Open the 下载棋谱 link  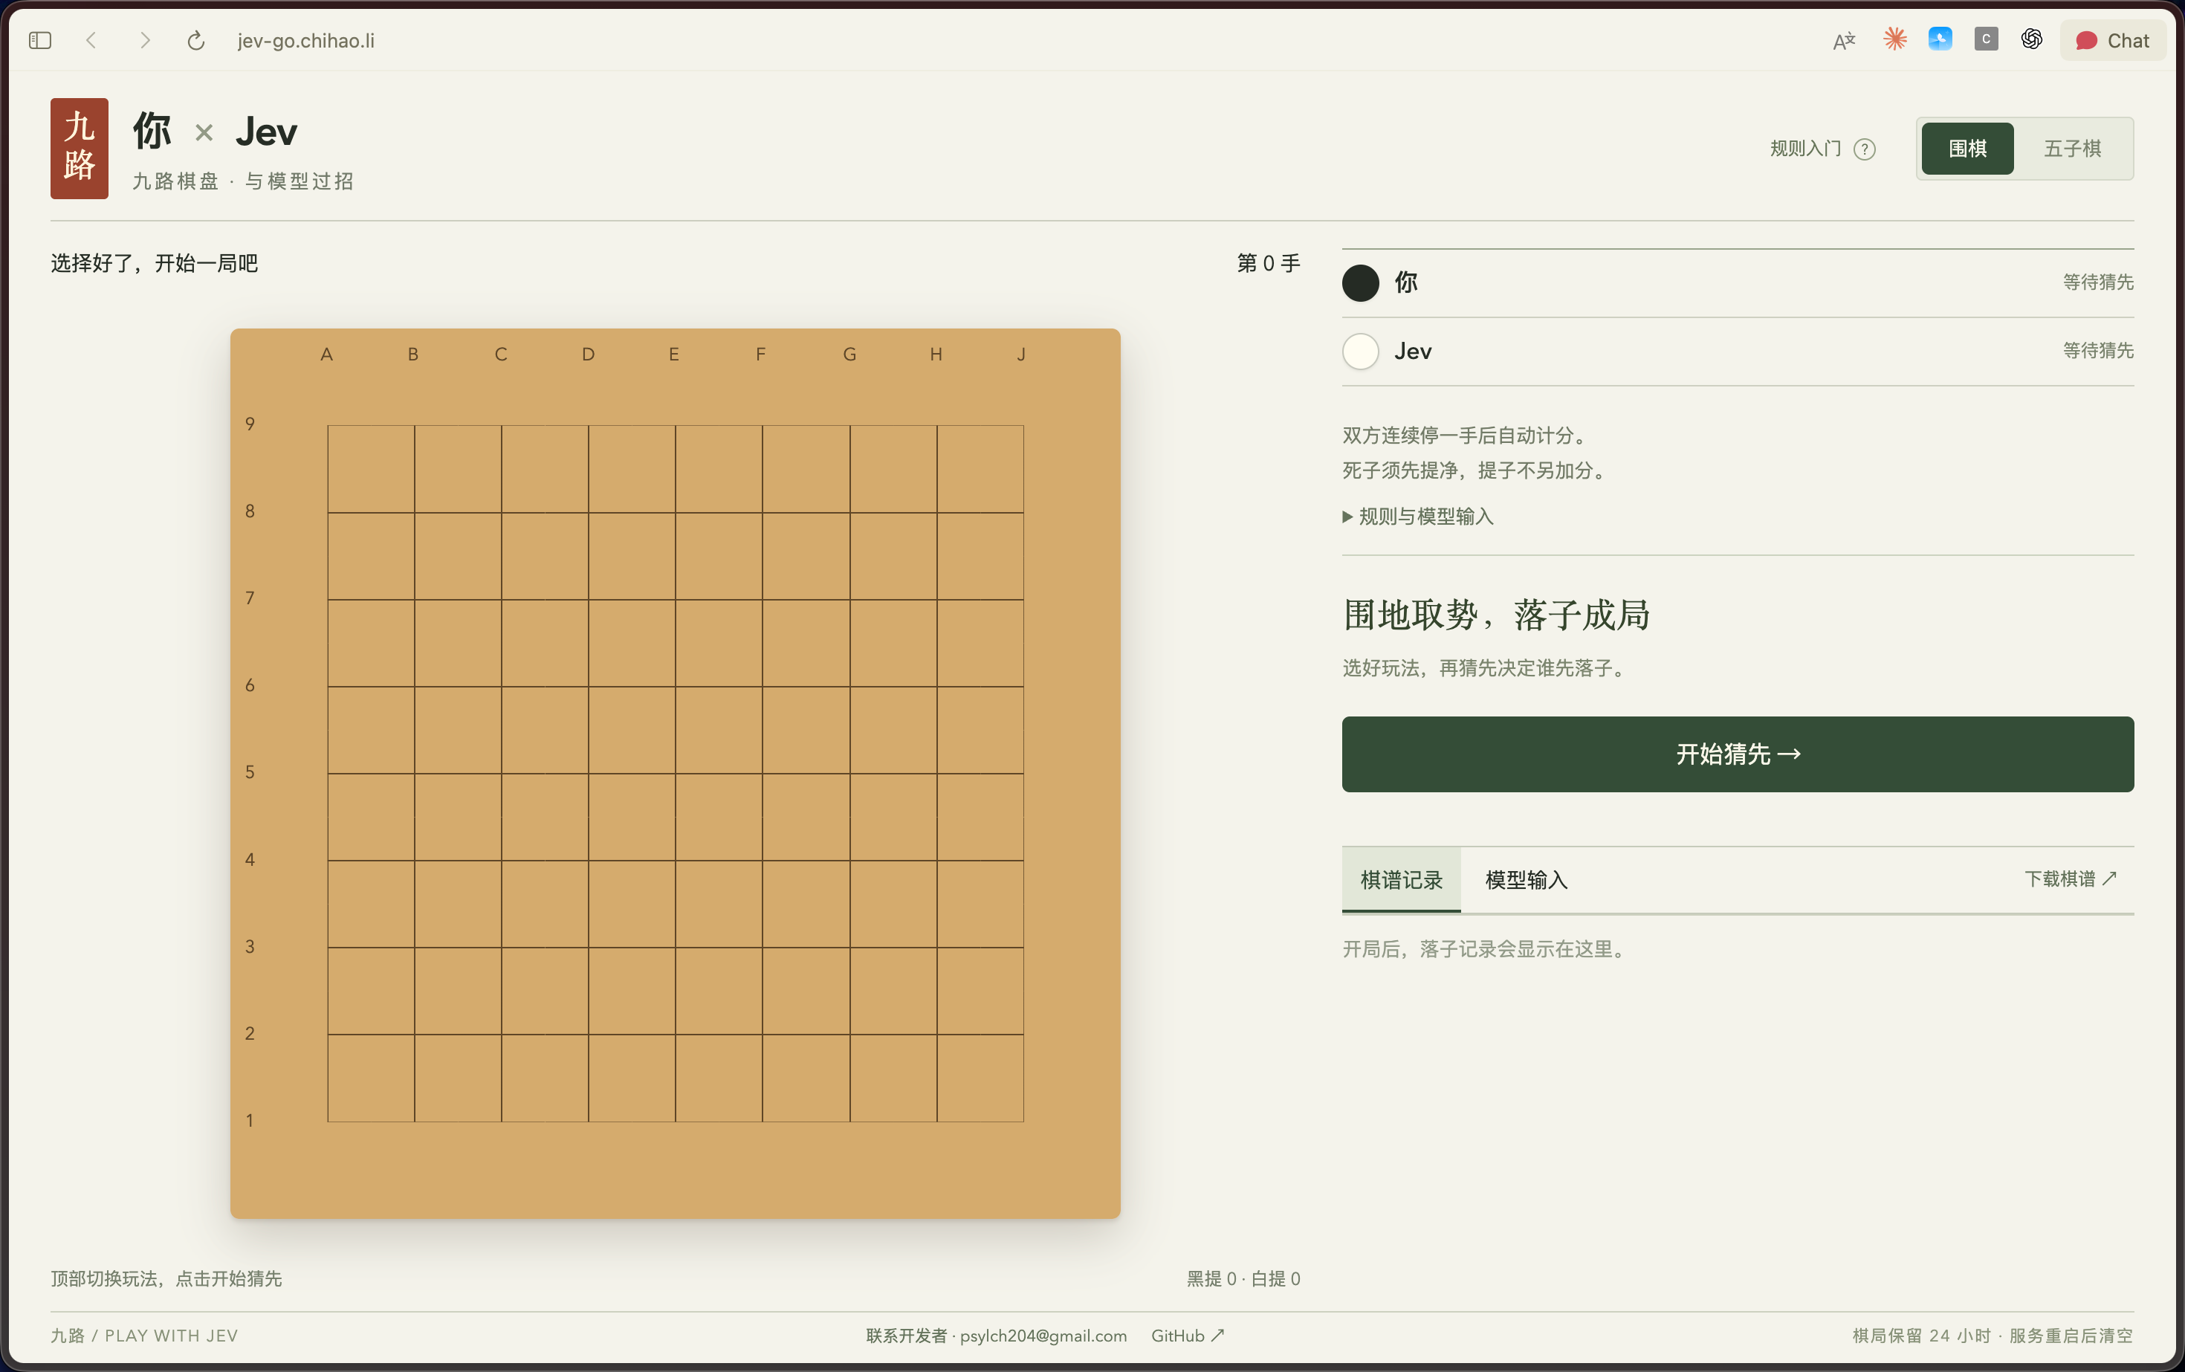click(2071, 878)
